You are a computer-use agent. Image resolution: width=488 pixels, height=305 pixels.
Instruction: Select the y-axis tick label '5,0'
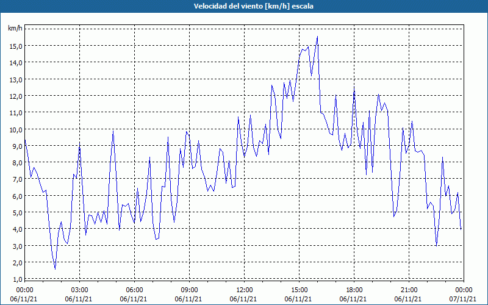point(17,212)
